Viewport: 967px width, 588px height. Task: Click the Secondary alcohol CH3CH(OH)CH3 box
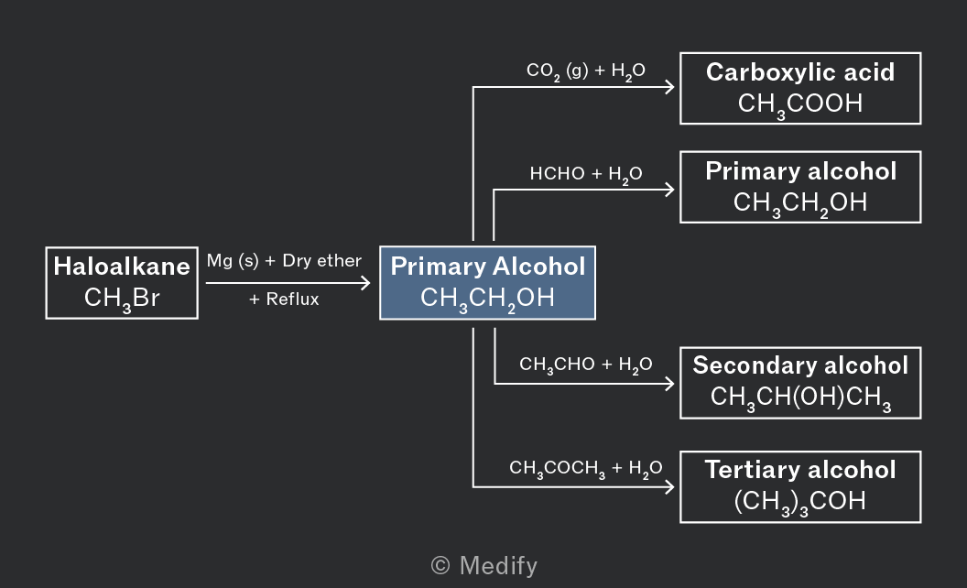[x=800, y=383]
